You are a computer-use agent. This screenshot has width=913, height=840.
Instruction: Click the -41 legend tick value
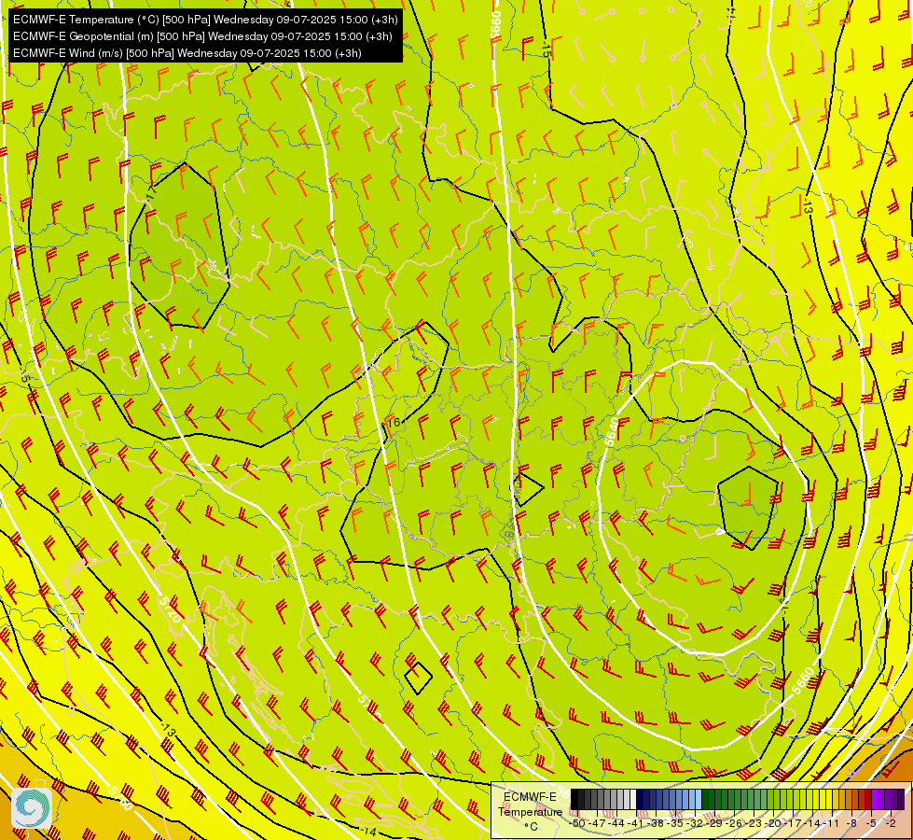click(636, 823)
